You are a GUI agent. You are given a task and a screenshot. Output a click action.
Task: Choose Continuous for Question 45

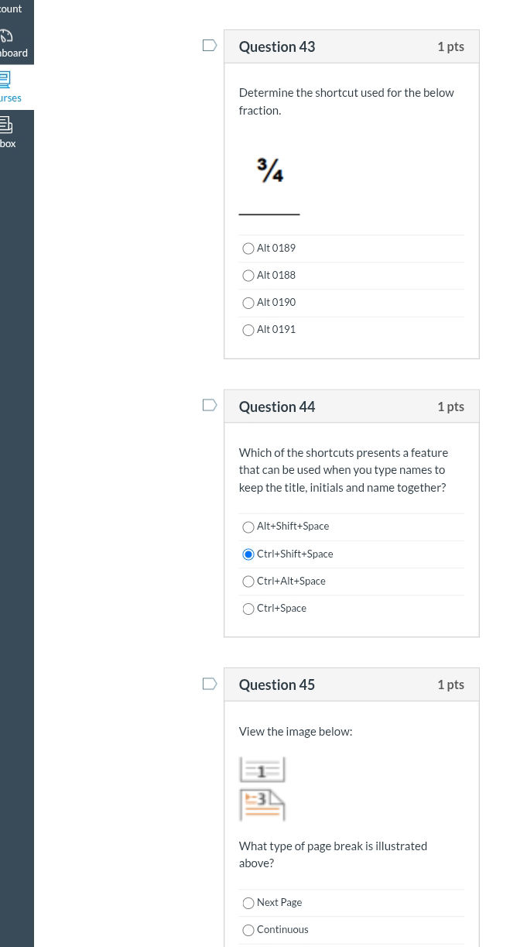pos(248,929)
